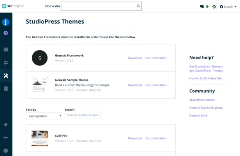Click the megaphone announcements icon in sidebar
This screenshot has height=156, width=240.
click(x=6, y=124)
